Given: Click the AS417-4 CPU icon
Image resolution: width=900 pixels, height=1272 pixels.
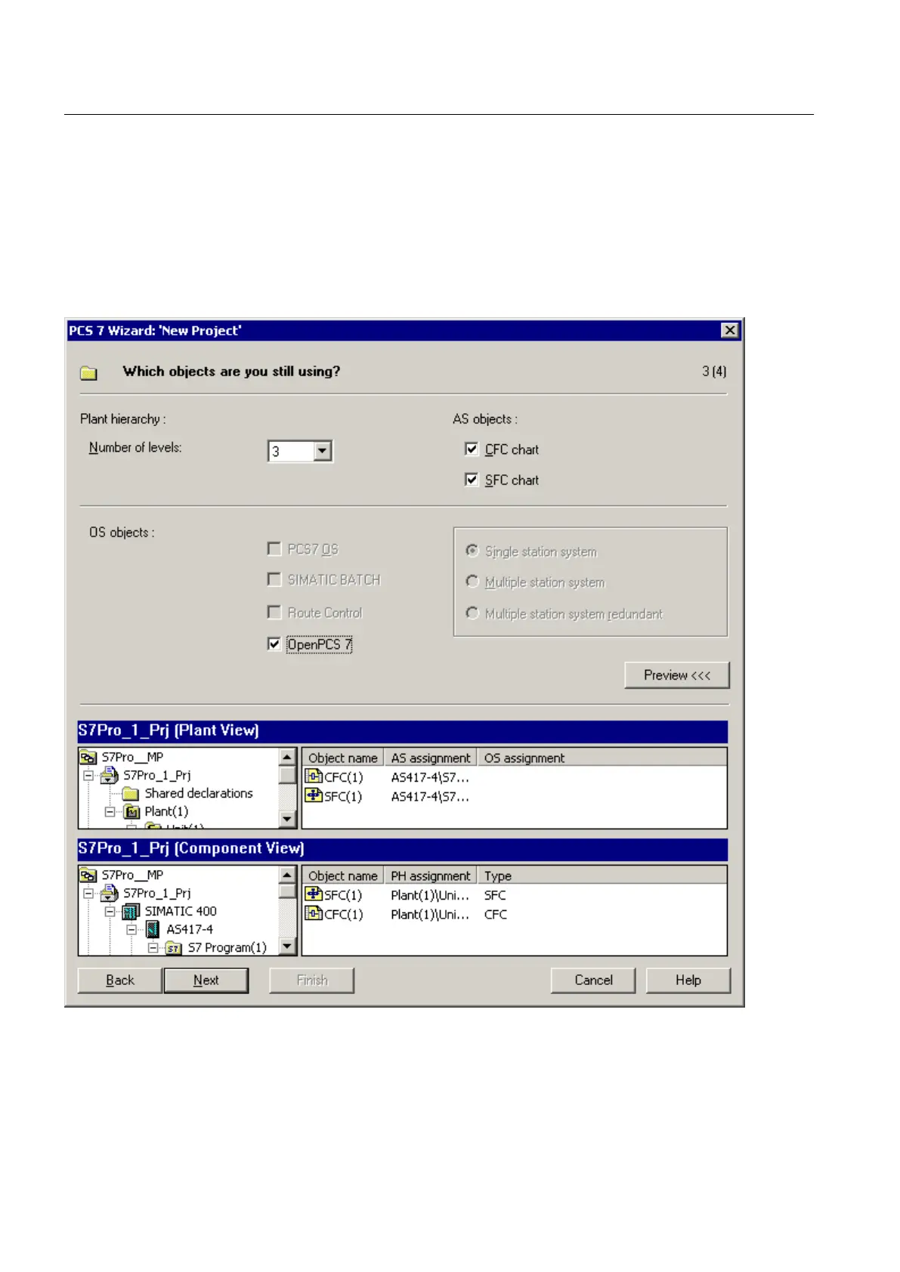Looking at the screenshot, I should [153, 929].
